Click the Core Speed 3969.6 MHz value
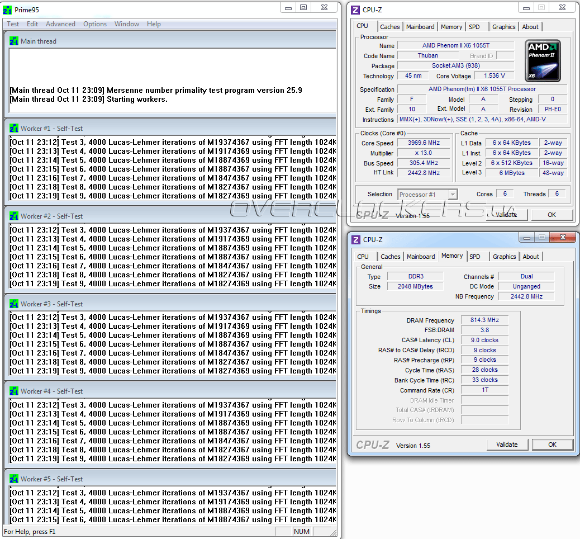This screenshot has height=539, width=580. coord(424,143)
